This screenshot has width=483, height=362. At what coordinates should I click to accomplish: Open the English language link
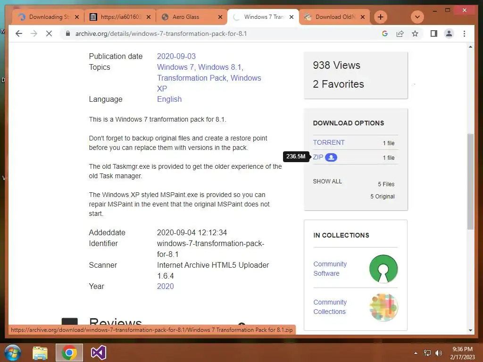tap(169, 99)
